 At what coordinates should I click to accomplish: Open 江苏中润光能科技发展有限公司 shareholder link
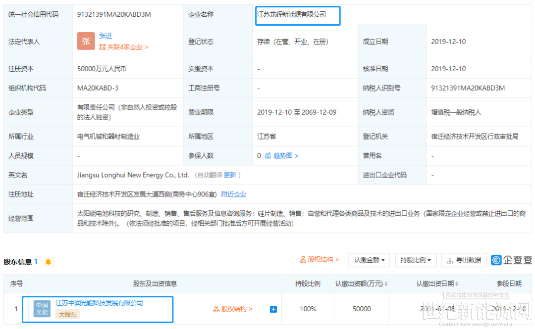point(99,303)
